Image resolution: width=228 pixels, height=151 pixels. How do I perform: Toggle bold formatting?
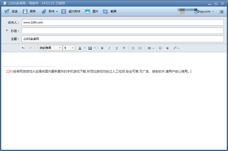(102, 48)
